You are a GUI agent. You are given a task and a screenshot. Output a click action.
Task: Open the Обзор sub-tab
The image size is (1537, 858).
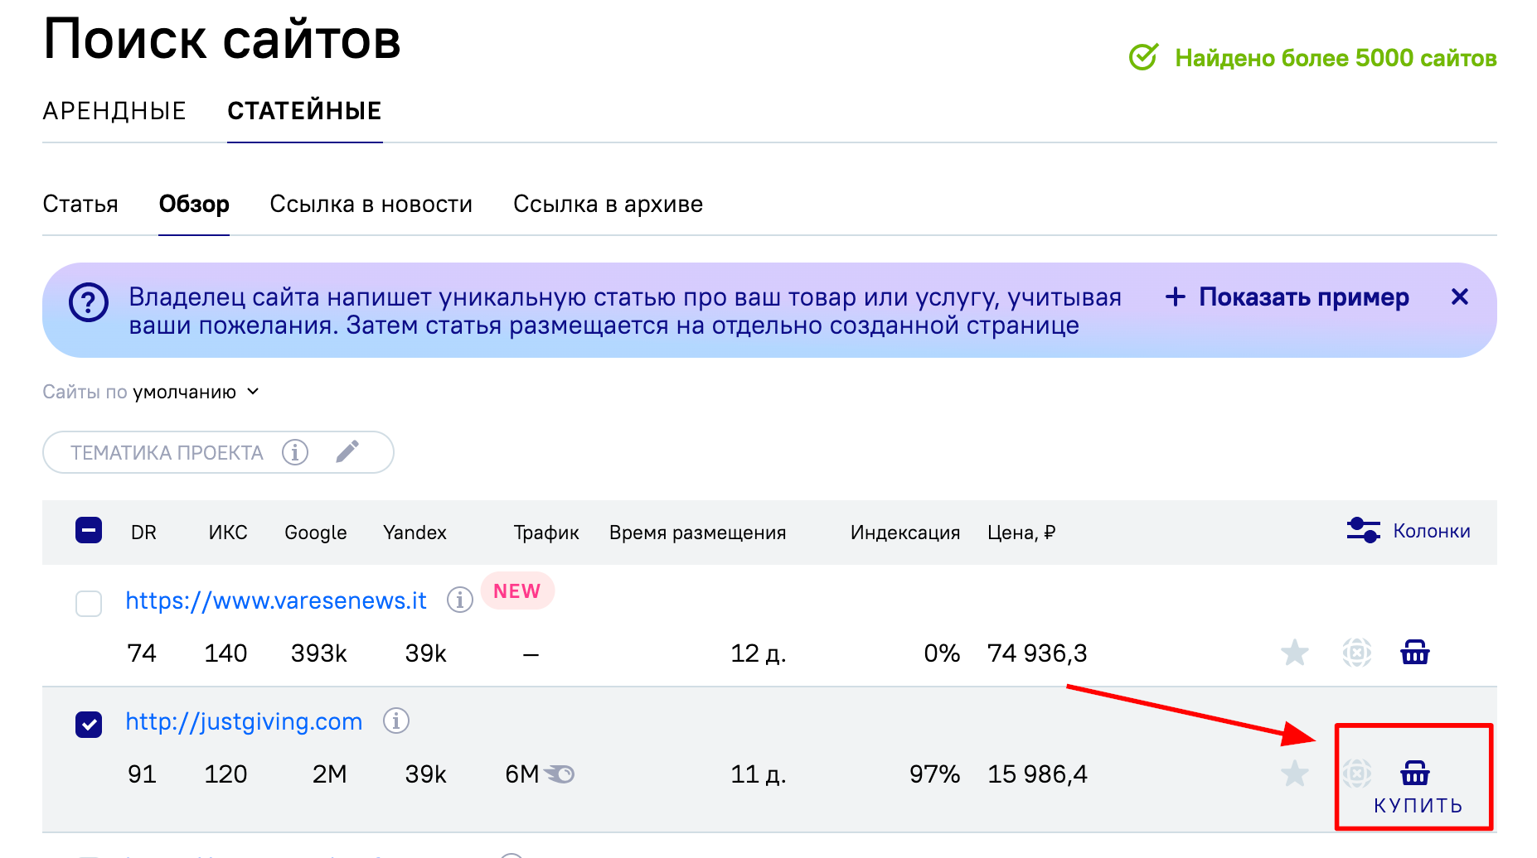point(194,204)
